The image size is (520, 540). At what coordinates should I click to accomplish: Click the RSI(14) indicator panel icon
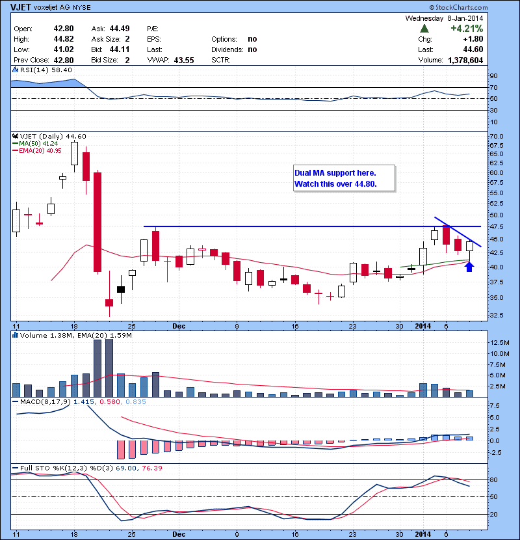(15, 70)
